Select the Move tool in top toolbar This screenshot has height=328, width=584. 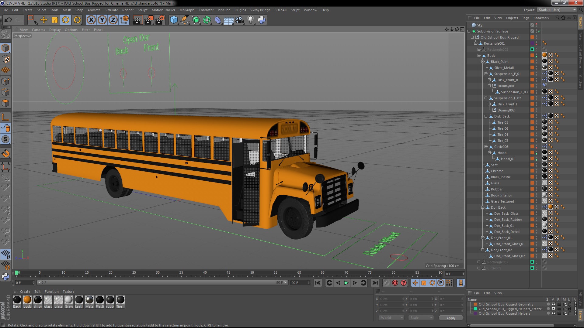click(x=44, y=20)
